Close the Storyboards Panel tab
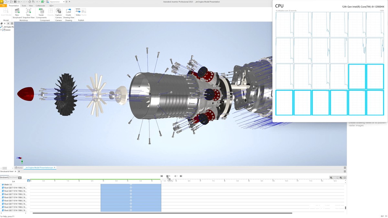 [16, 172]
